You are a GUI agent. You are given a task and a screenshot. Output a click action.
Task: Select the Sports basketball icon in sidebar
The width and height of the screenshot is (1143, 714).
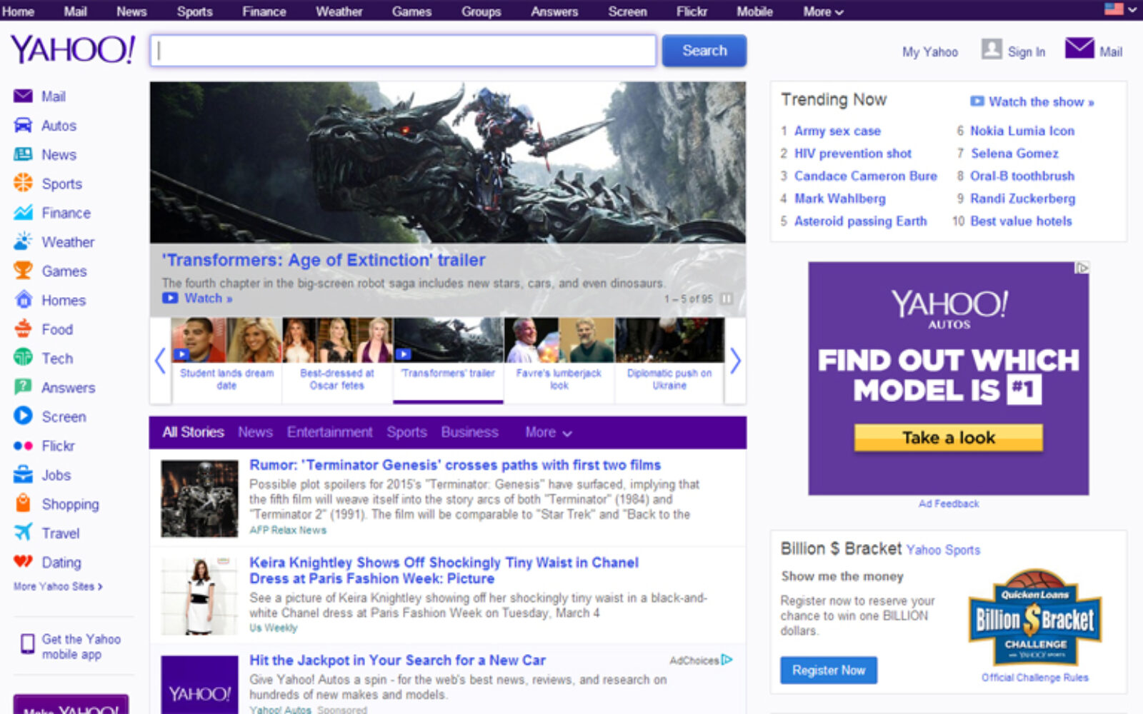tap(23, 183)
